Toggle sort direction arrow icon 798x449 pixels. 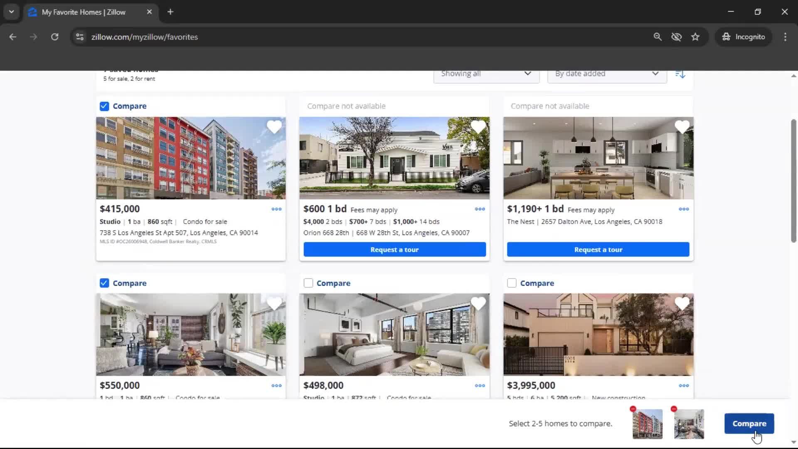coord(680,74)
